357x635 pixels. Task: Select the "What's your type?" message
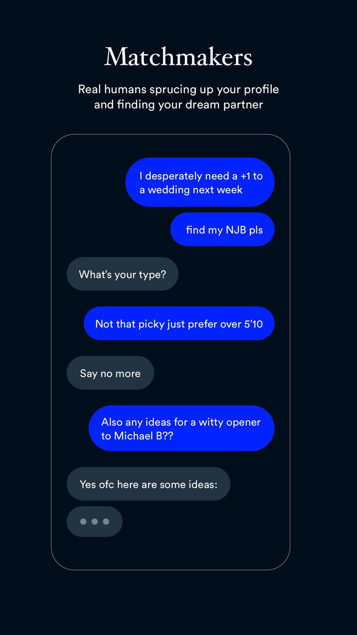pyautogui.click(x=122, y=274)
